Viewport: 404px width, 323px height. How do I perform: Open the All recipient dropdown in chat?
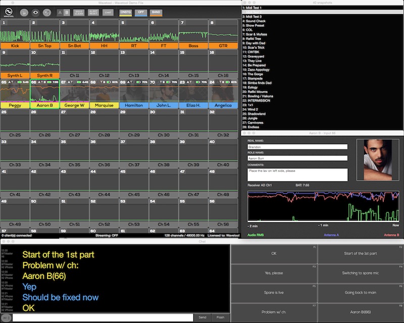[x=6, y=318]
